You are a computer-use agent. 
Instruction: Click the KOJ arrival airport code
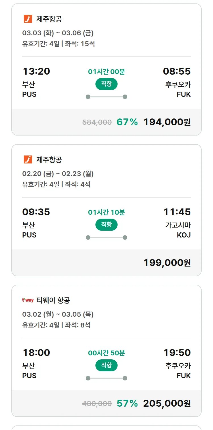(x=184, y=235)
